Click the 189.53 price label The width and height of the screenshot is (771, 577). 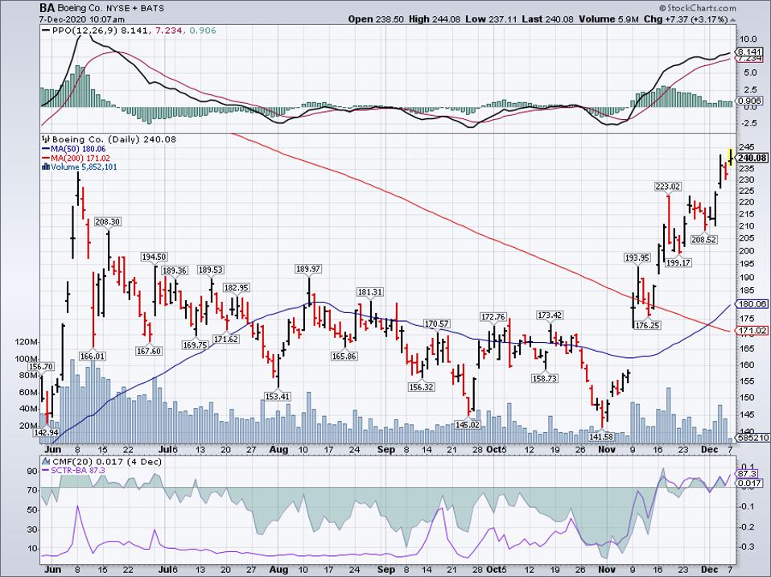tap(210, 270)
